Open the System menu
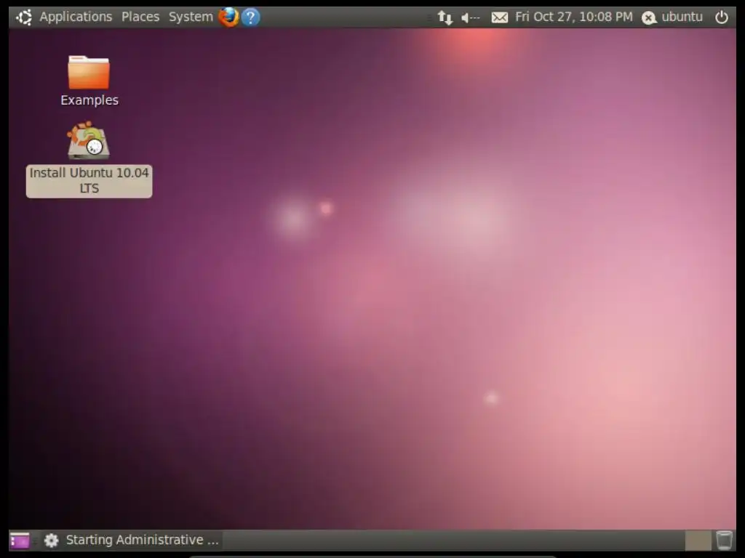 pyautogui.click(x=191, y=17)
